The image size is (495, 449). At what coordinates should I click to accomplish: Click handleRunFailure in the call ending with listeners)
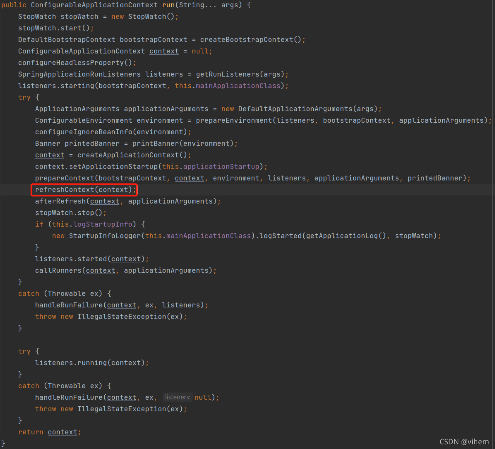tap(69, 305)
